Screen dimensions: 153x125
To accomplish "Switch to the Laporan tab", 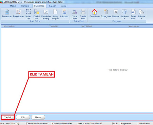I will [53, 6].
